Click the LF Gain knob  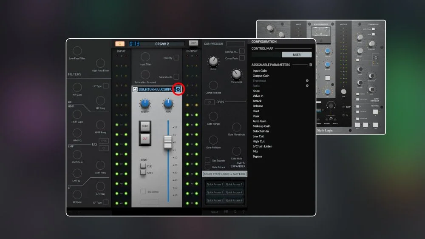click(77, 194)
